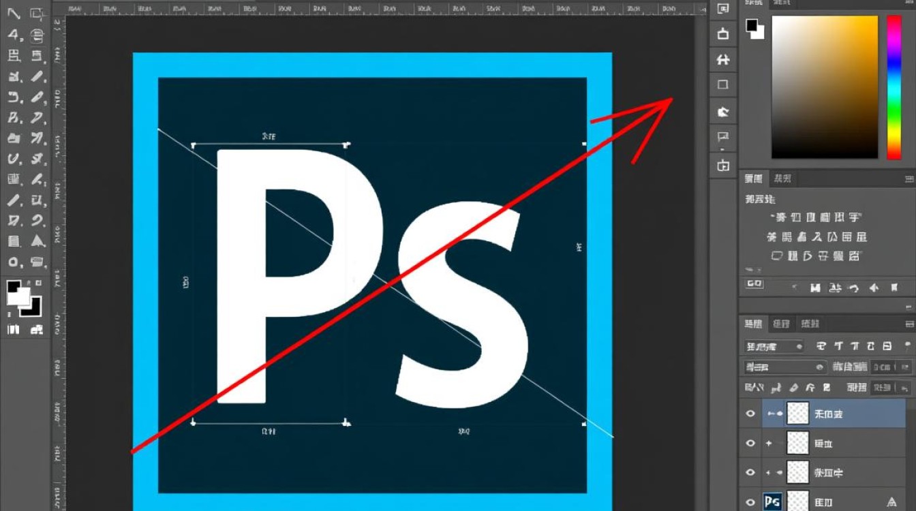The image size is (916, 511).
Task: Open the layers panel flyout menu
Action: point(909,324)
